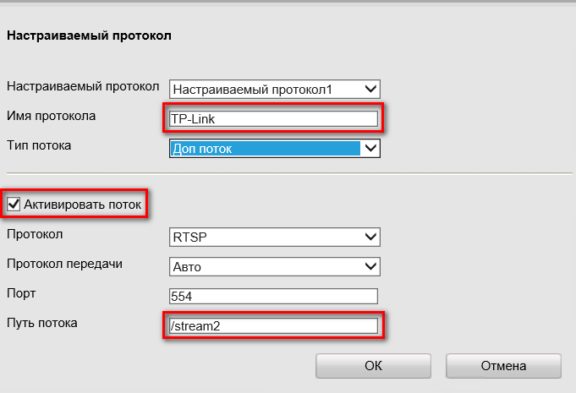
Task: Click the Имя протокола field containing TP-Link
Action: [x=272, y=118]
